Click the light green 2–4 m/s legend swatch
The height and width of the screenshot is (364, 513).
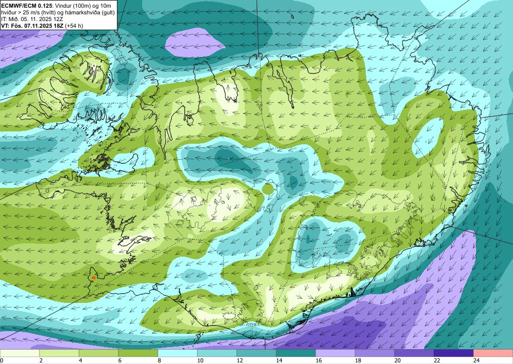pos(59,353)
